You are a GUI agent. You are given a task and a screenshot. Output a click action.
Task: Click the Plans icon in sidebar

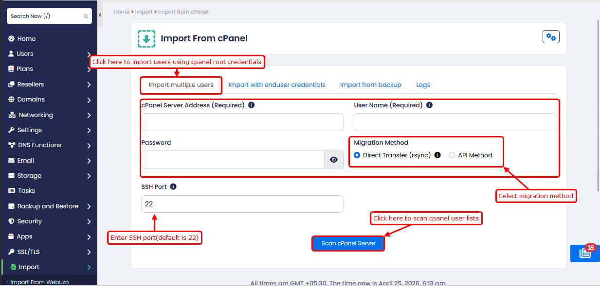[11, 69]
